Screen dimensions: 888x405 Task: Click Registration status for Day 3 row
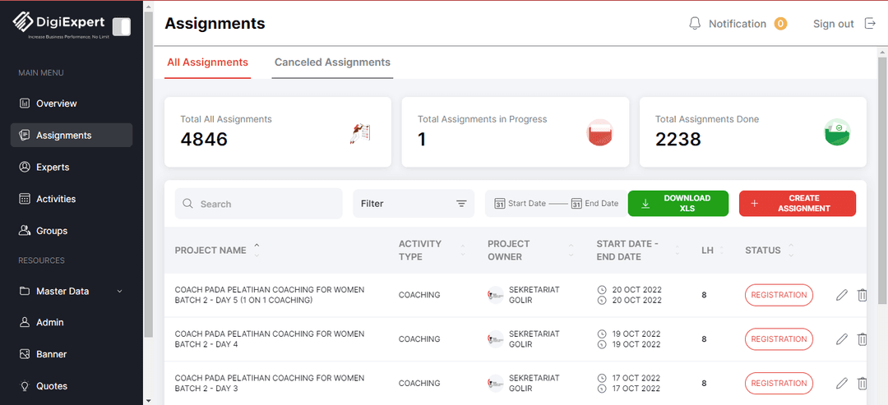coord(779,384)
